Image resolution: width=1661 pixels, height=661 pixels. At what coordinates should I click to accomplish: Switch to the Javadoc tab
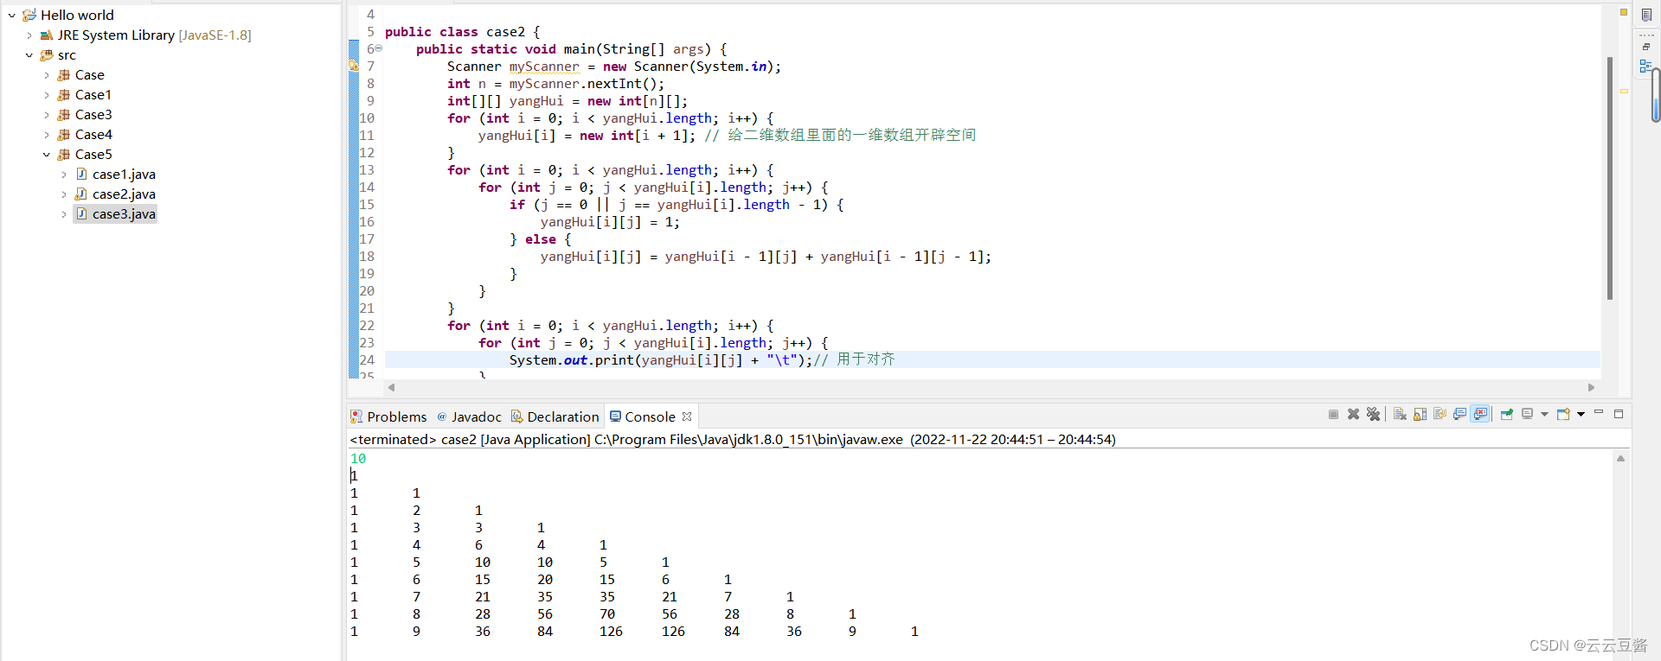click(x=469, y=416)
